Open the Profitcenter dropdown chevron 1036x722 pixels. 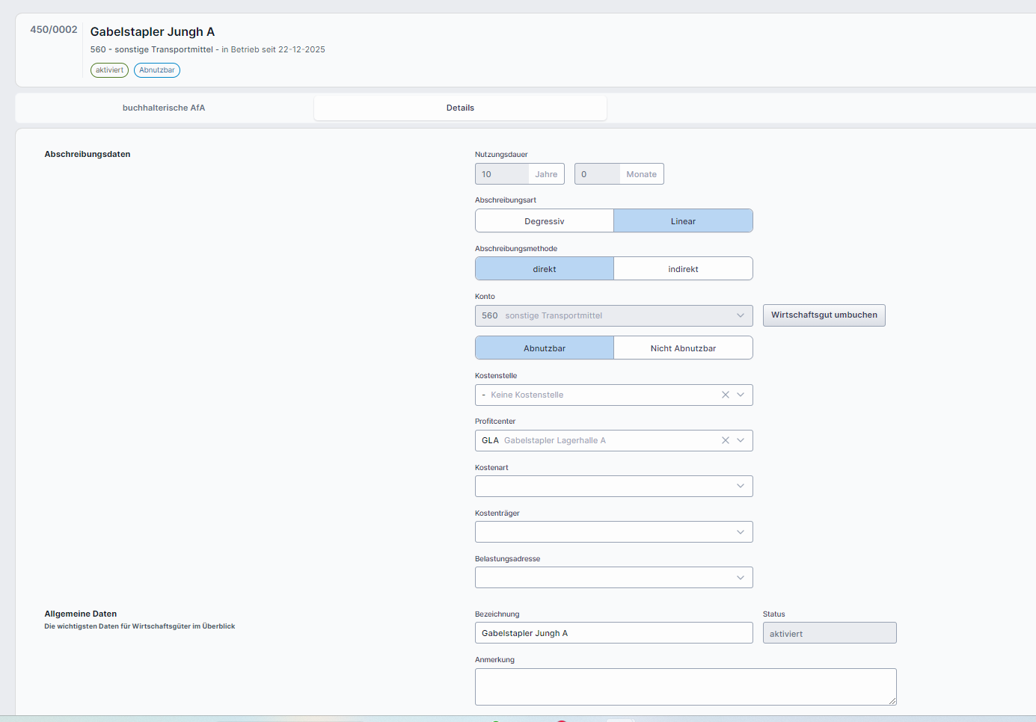[741, 440]
